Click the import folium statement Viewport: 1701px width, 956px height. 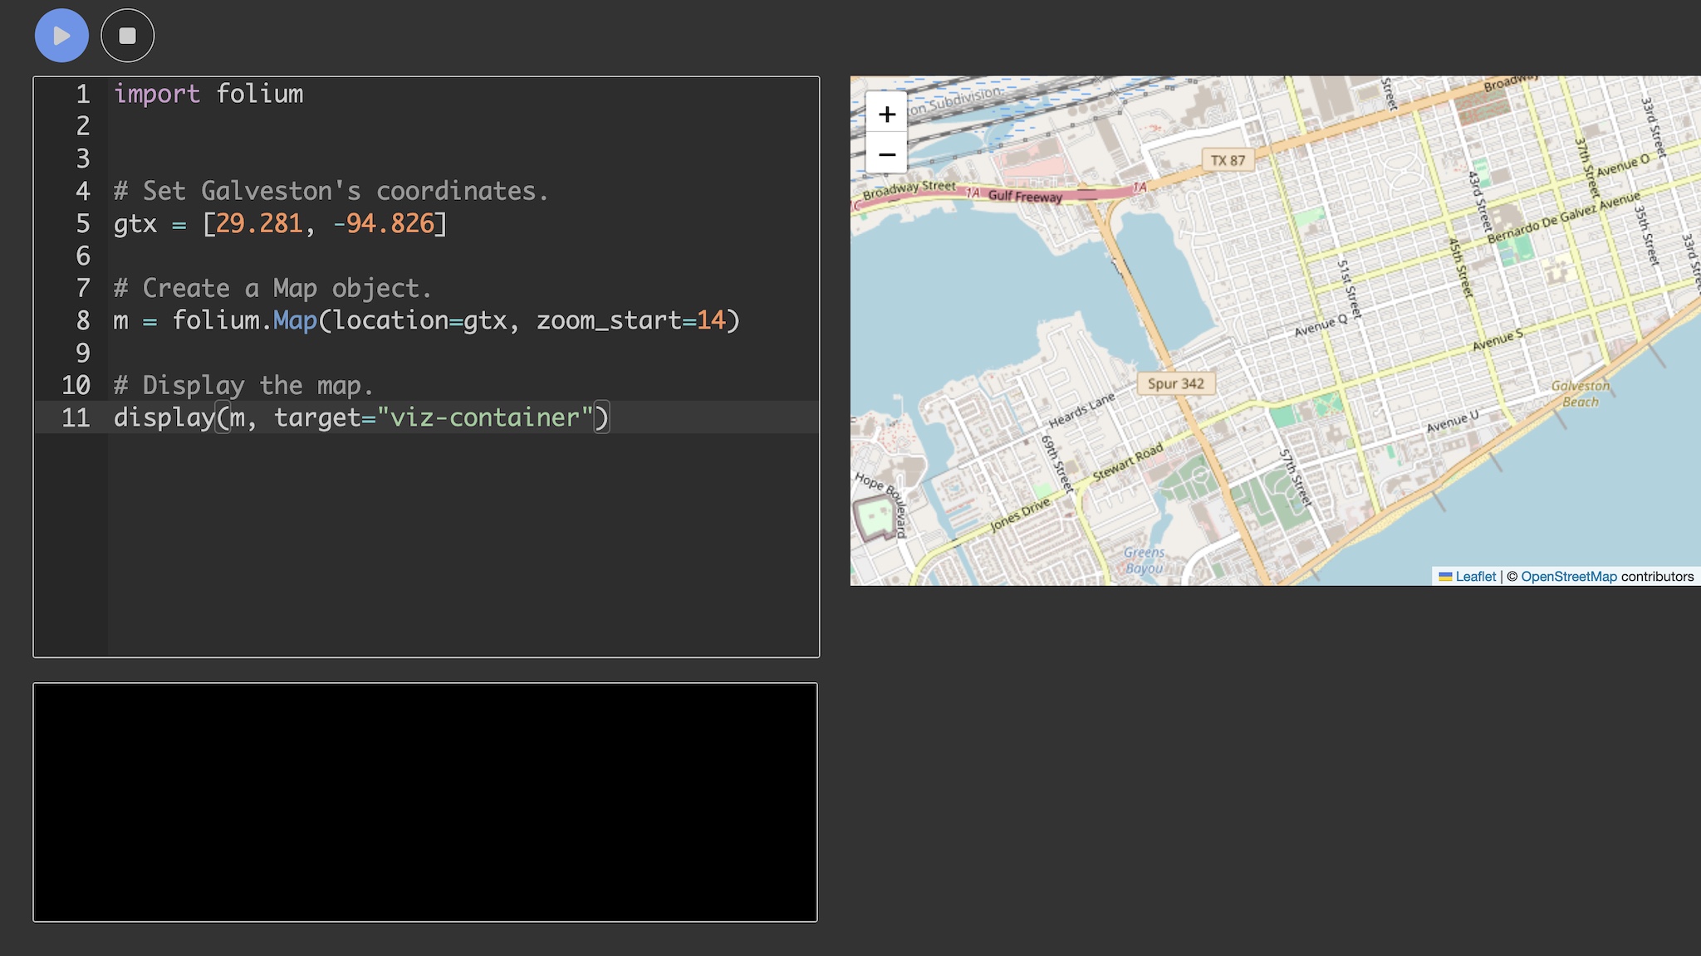coord(208,94)
